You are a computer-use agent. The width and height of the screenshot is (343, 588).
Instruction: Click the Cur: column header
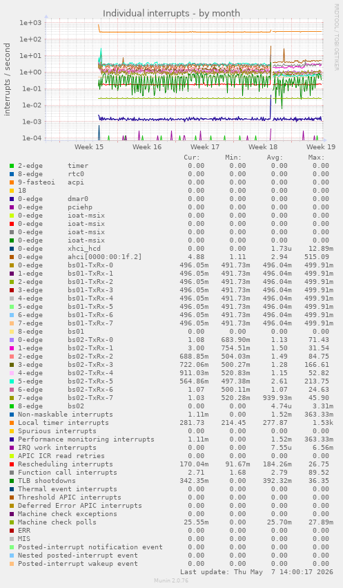[x=192, y=158]
